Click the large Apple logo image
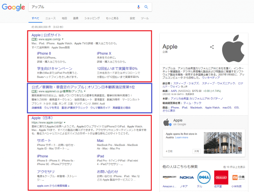This screenshot has height=192, width=254. [x=233, y=49]
